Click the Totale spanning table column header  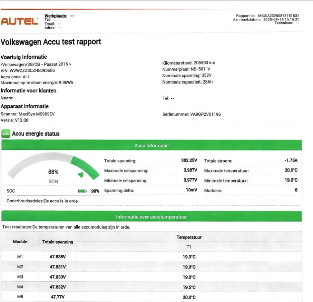pos(58,242)
